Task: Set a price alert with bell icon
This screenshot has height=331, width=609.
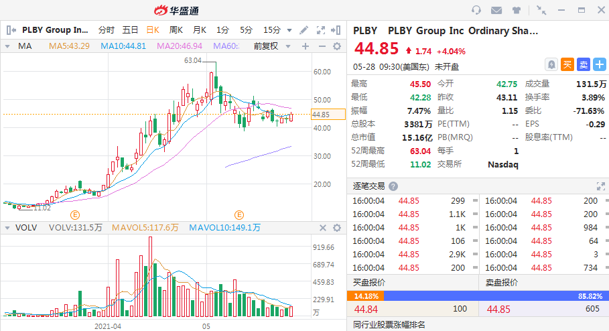Action: 551,64
